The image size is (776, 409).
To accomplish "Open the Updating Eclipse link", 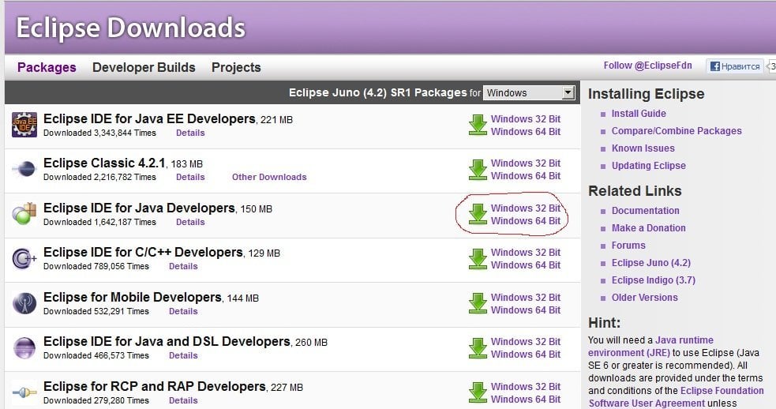I will (648, 165).
